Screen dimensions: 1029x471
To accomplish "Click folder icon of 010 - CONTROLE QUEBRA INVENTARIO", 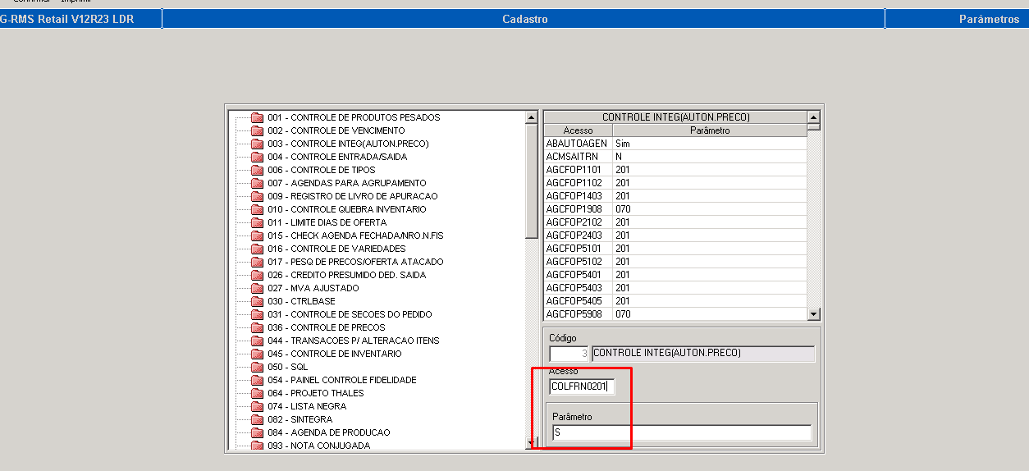I will click(257, 209).
